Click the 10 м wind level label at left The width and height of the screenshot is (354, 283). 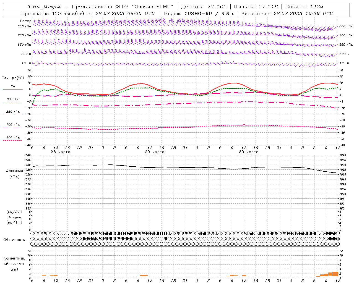[26, 63]
